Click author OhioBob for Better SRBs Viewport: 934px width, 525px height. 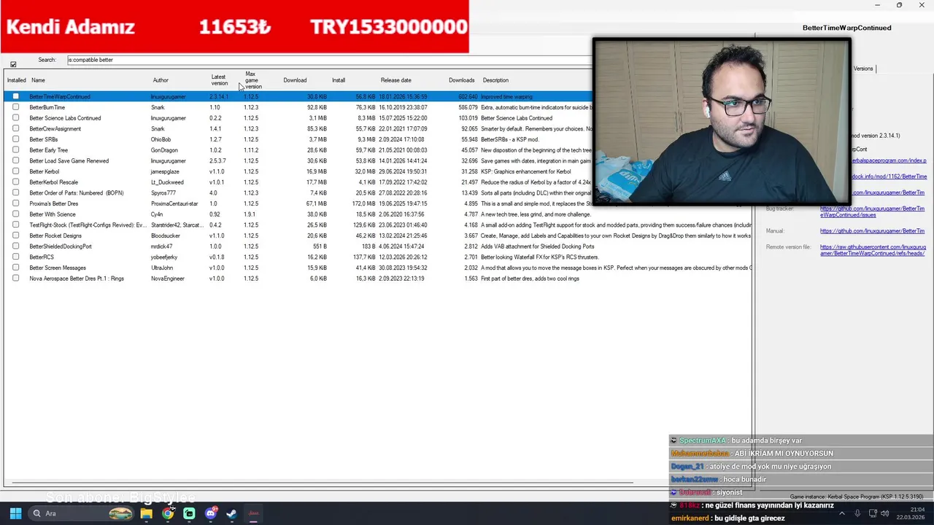[161, 139]
